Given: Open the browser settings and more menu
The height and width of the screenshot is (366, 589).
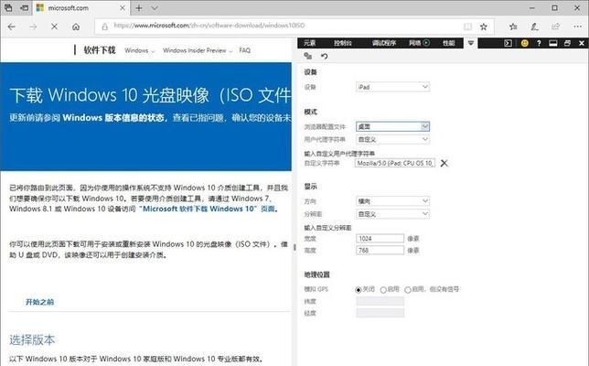Looking at the screenshot, I should (578, 27).
